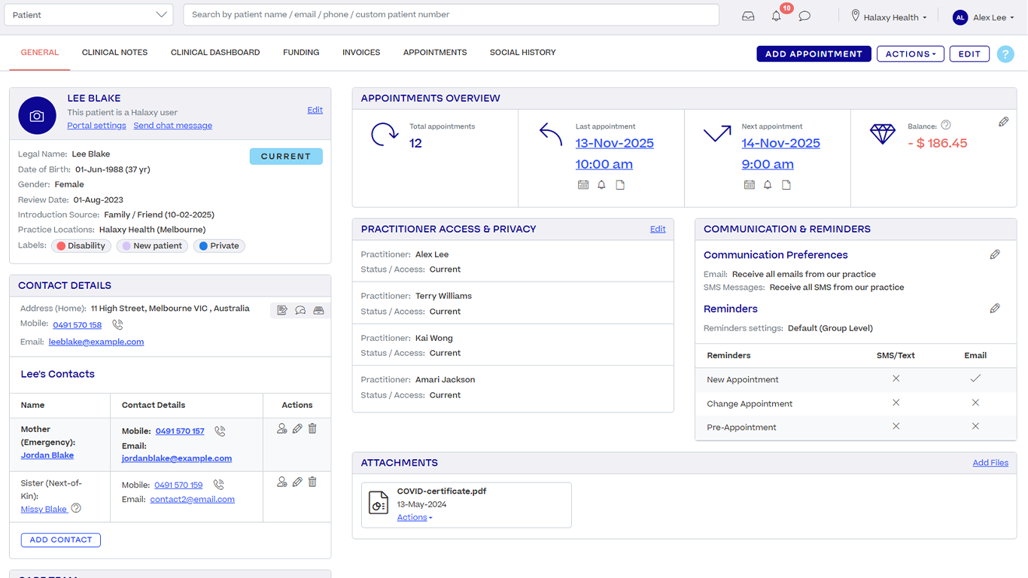Screen dimensions: 1028x578
Task: Click email link leeblake@example.com
Action: [96, 342]
